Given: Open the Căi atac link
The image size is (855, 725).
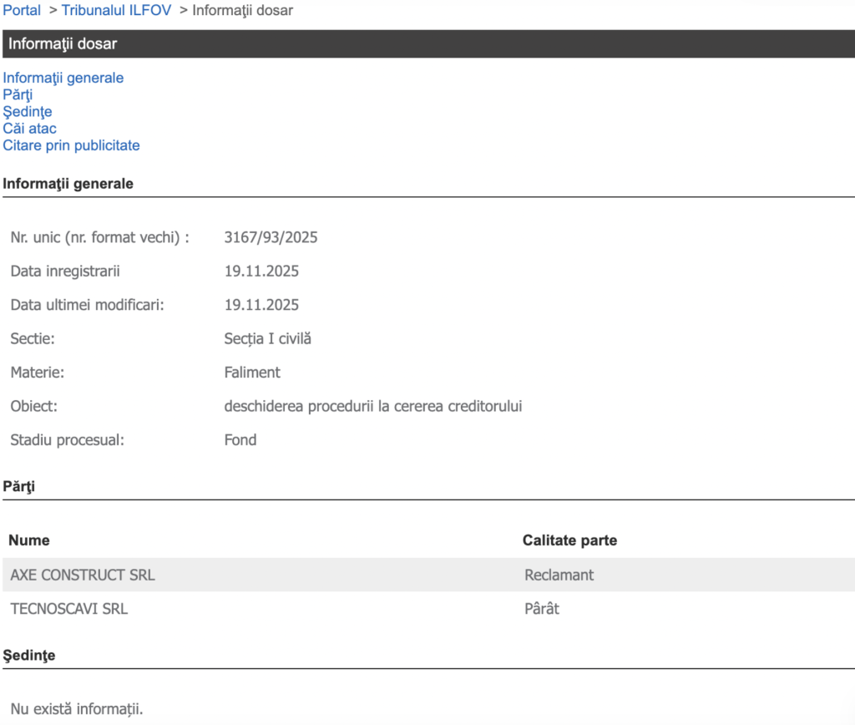Looking at the screenshot, I should pos(29,129).
